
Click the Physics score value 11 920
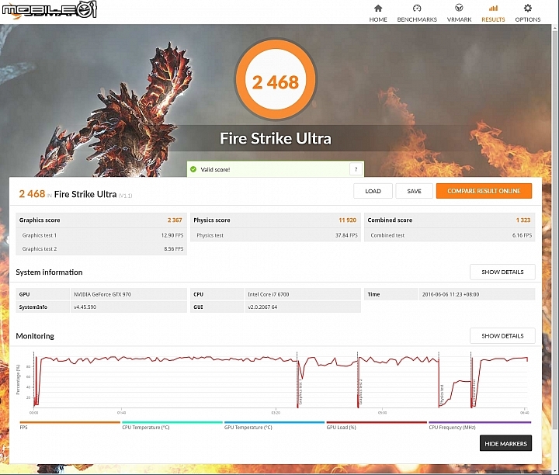347,220
